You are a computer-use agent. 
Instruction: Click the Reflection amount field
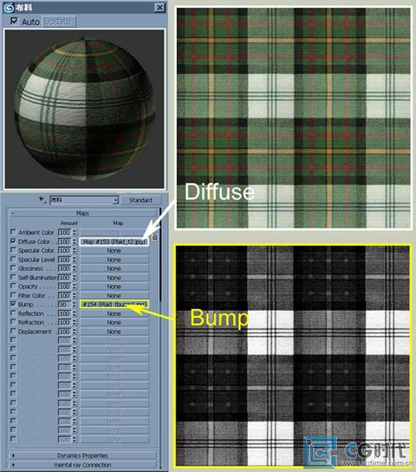pyautogui.click(x=64, y=313)
